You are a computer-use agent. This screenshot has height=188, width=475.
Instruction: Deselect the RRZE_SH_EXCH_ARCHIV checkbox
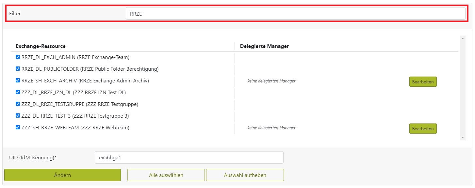pos(18,80)
